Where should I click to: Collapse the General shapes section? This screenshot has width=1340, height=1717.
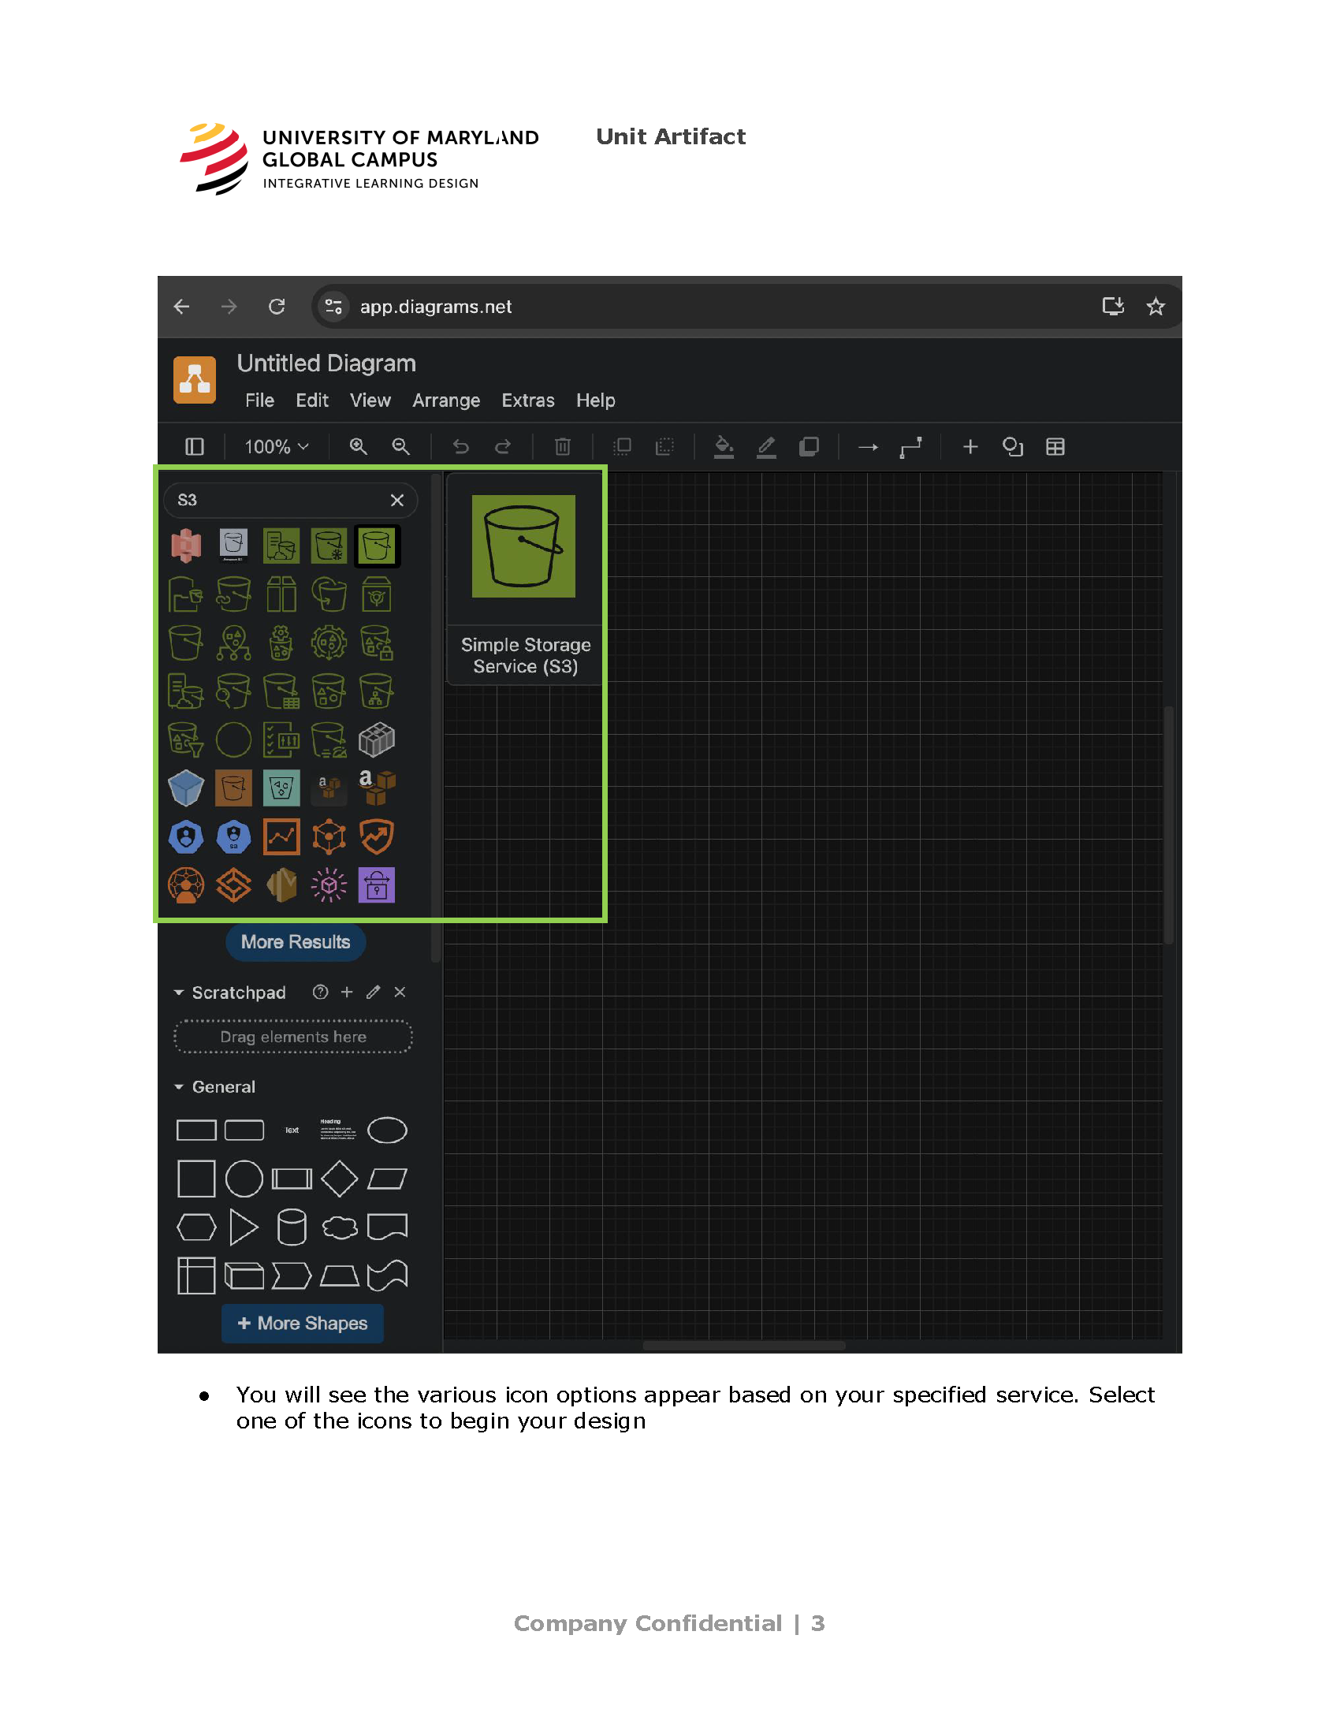[179, 1087]
